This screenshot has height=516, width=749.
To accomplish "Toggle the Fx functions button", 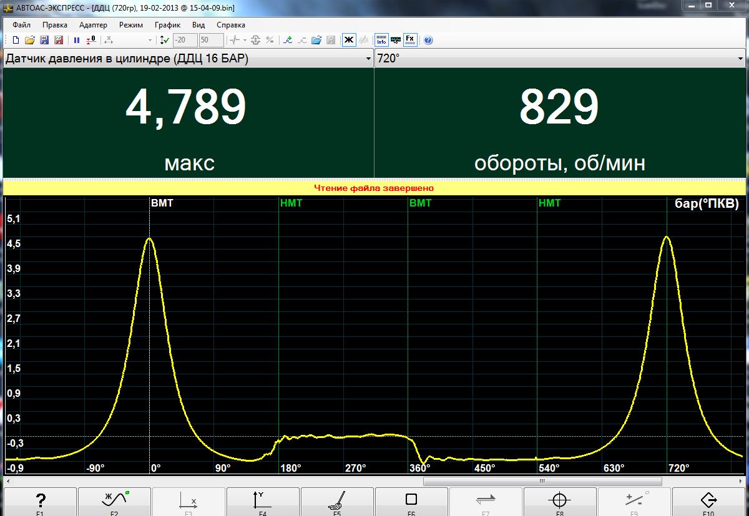I will coord(410,40).
